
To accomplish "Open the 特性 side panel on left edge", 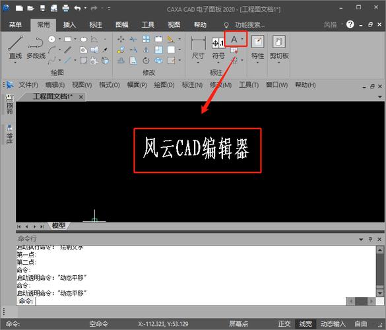I will click(x=9, y=134).
